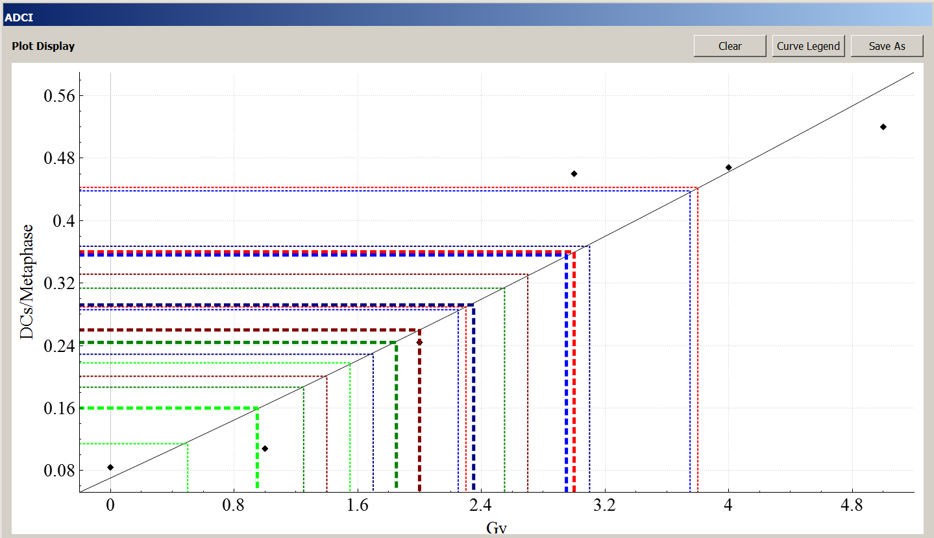Click the Gv x-axis title

click(497, 528)
